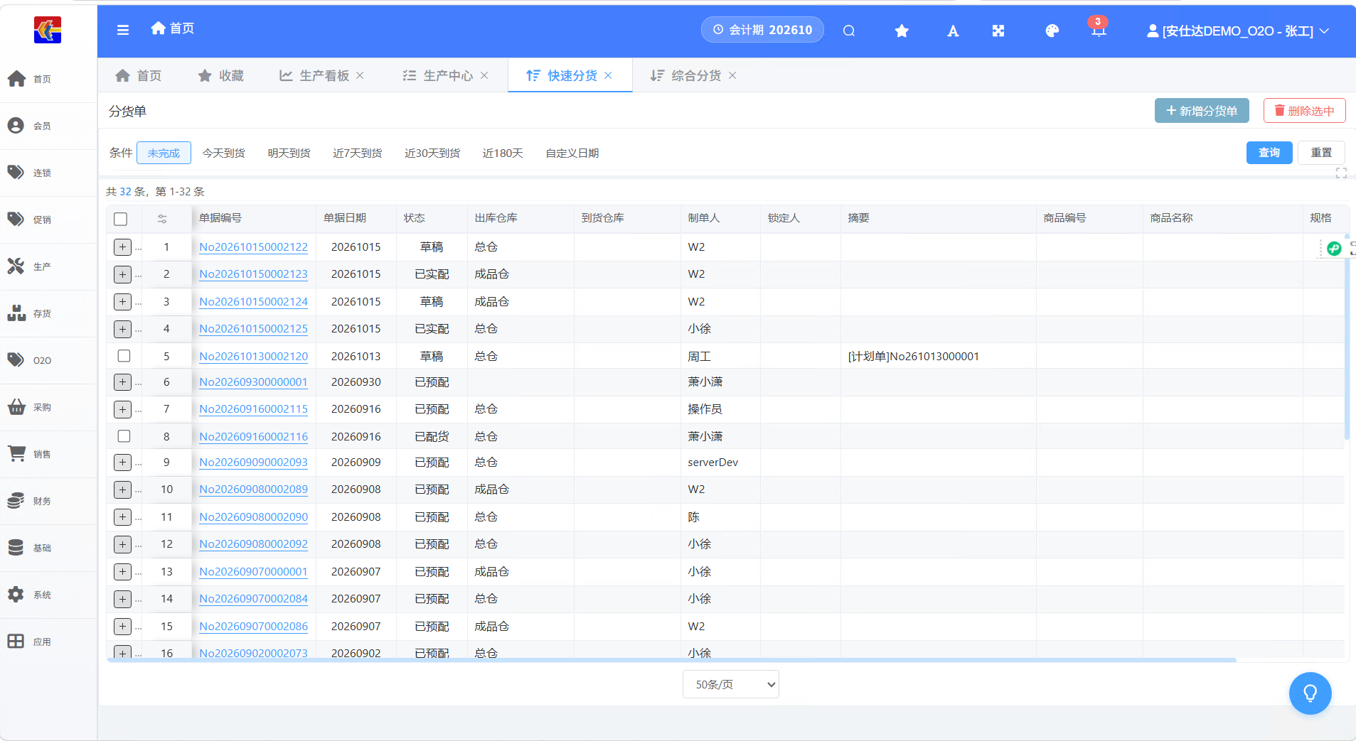Open the theme palette icon
This screenshot has width=1356, height=741.
coord(1052,31)
